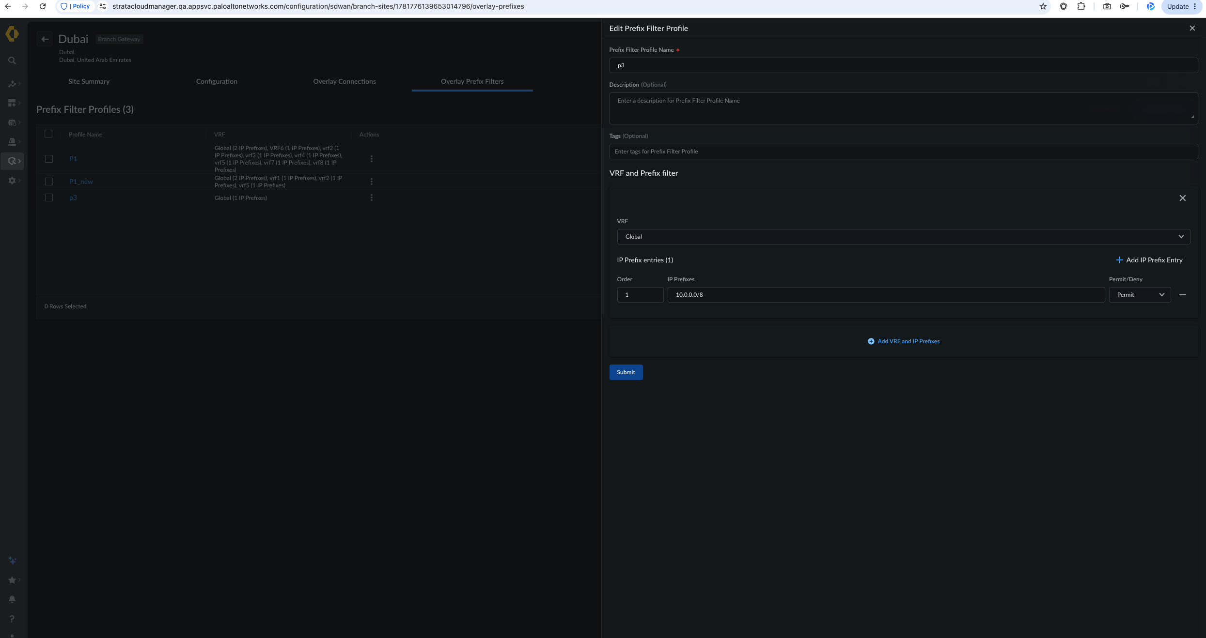Click the Order field containing 1

641,295
